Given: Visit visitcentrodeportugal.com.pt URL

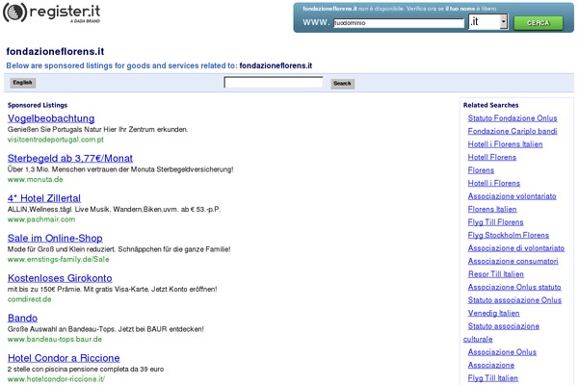Looking at the screenshot, I should pos(56,140).
